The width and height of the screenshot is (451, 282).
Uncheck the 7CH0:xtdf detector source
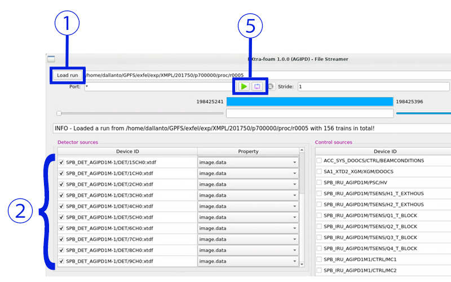[x=61, y=239]
